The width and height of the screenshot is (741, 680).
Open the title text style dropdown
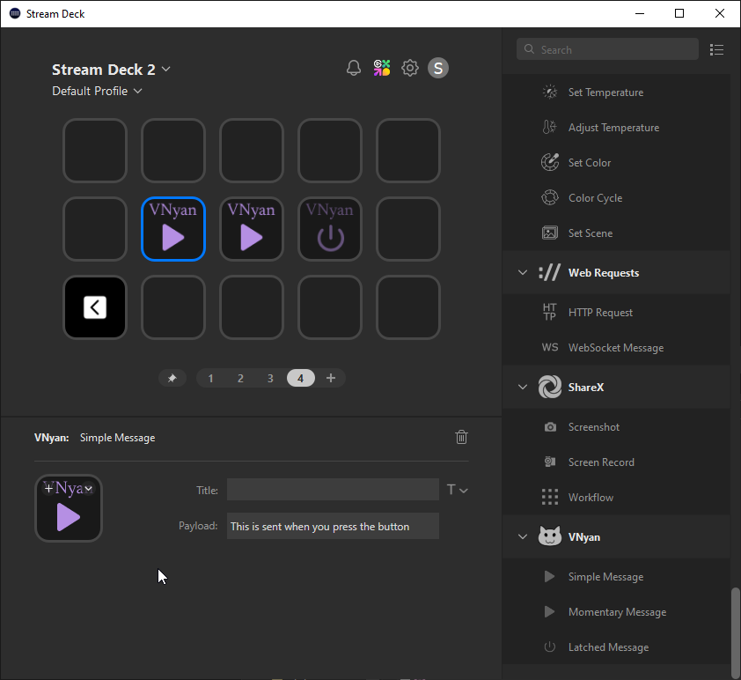pyautogui.click(x=457, y=490)
